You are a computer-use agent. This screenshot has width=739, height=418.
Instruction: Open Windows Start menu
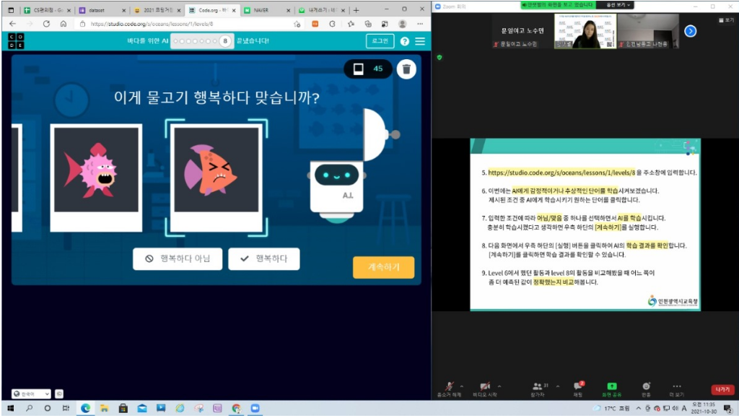pos(10,408)
